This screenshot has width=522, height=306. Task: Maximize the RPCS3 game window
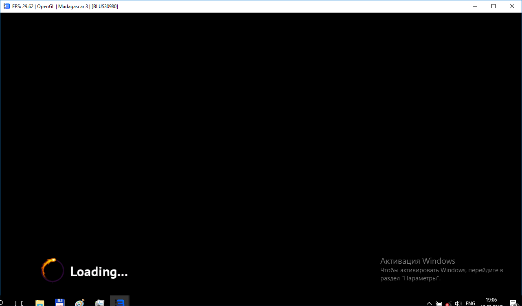[x=493, y=6]
